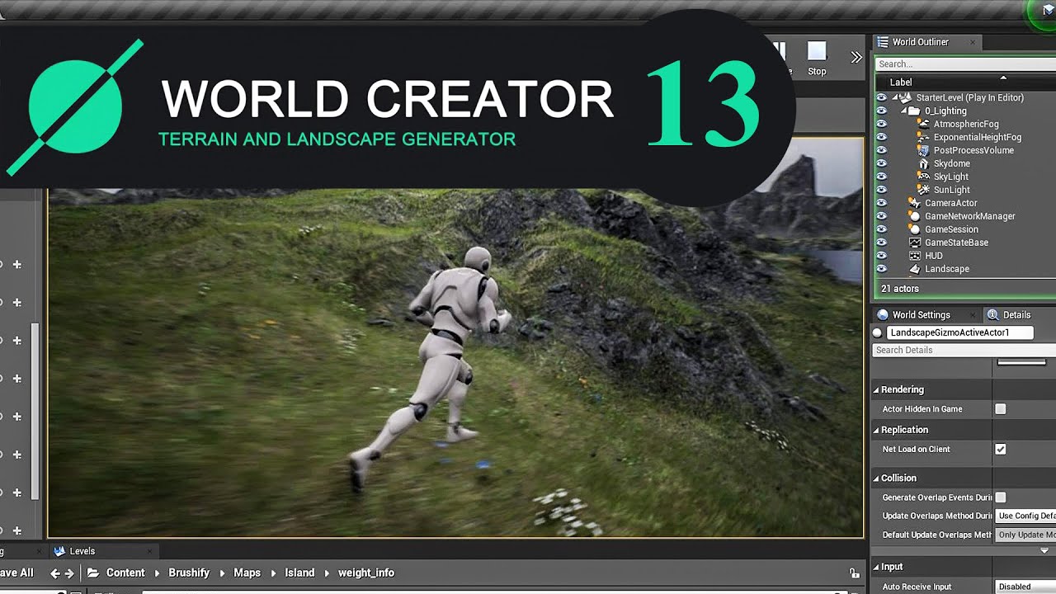Enable Generate Overlap Events checkbox

[1001, 497]
